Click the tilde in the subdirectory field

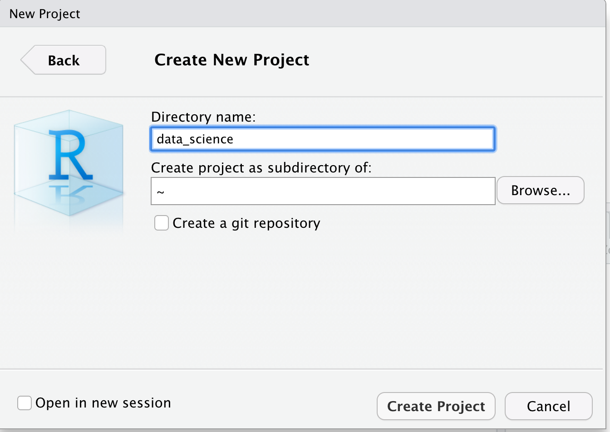click(x=160, y=191)
